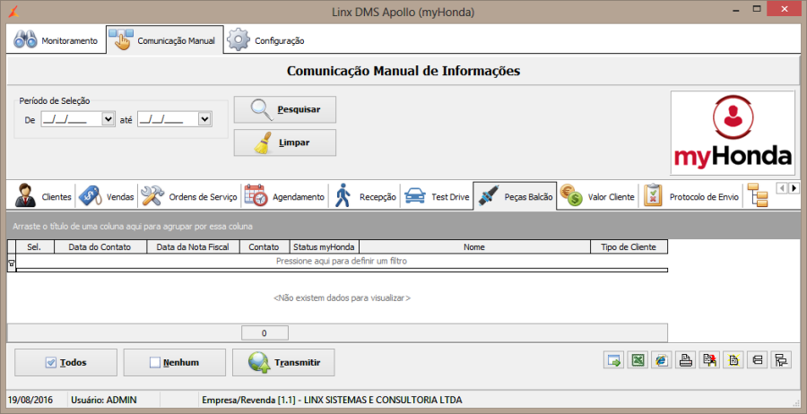This screenshot has width=807, height=414.
Task: Select the Comunicação Manual tab
Action: [x=165, y=40]
